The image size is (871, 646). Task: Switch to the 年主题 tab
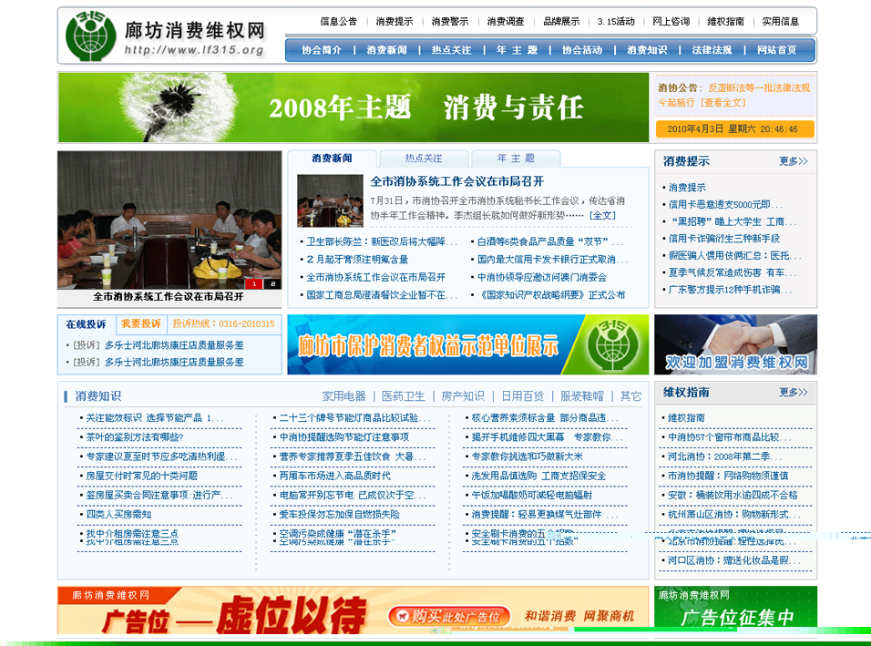pyautogui.click(x=516, y=159)
